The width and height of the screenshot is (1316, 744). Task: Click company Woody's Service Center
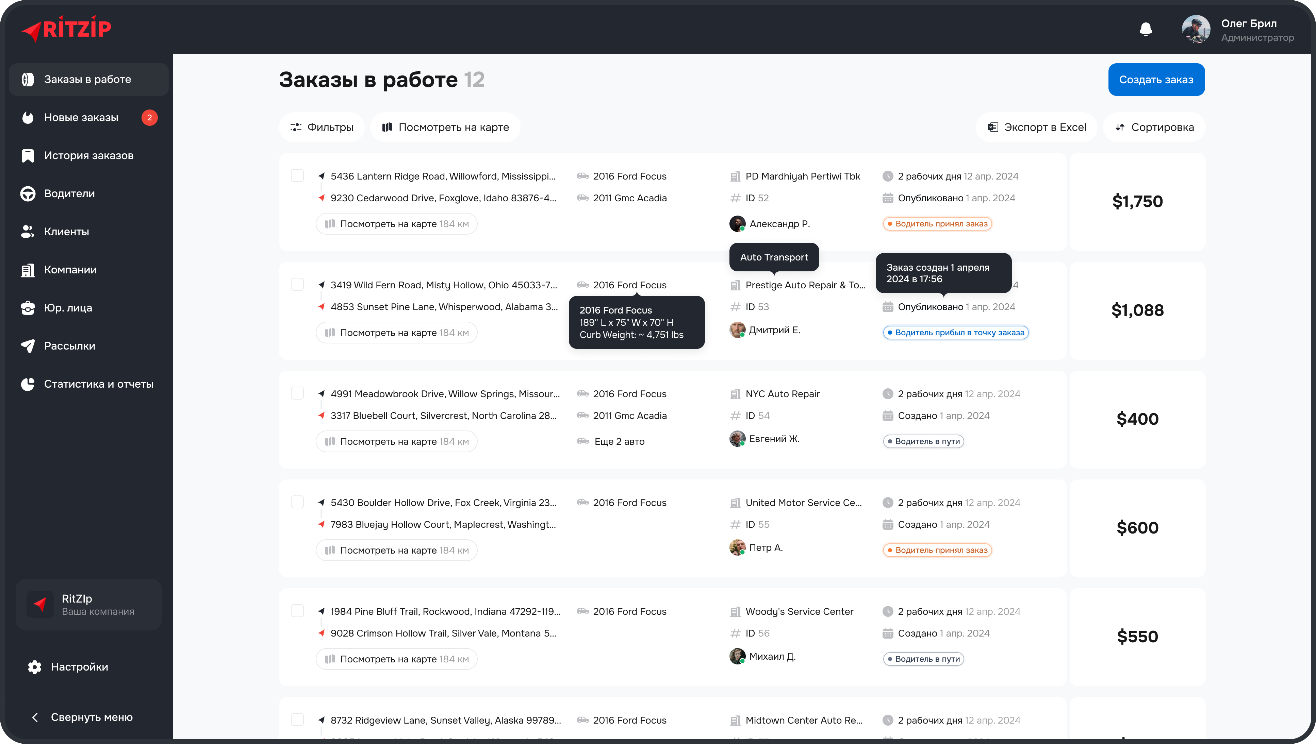799,612
